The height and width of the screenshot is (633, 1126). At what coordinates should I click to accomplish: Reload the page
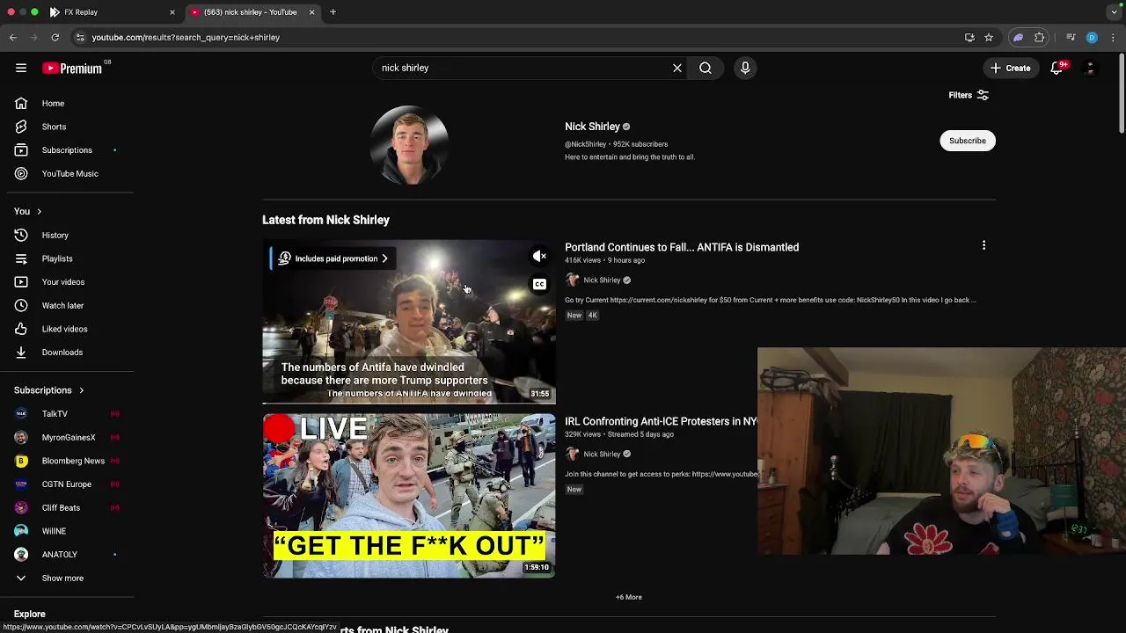(x=55, y=37)
